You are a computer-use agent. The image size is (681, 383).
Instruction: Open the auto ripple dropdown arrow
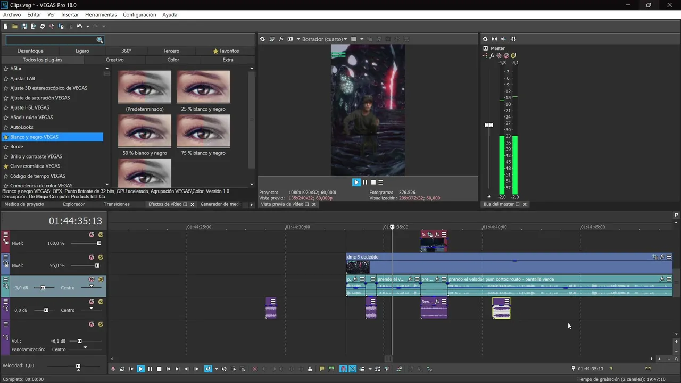click(x=370, y=369)
